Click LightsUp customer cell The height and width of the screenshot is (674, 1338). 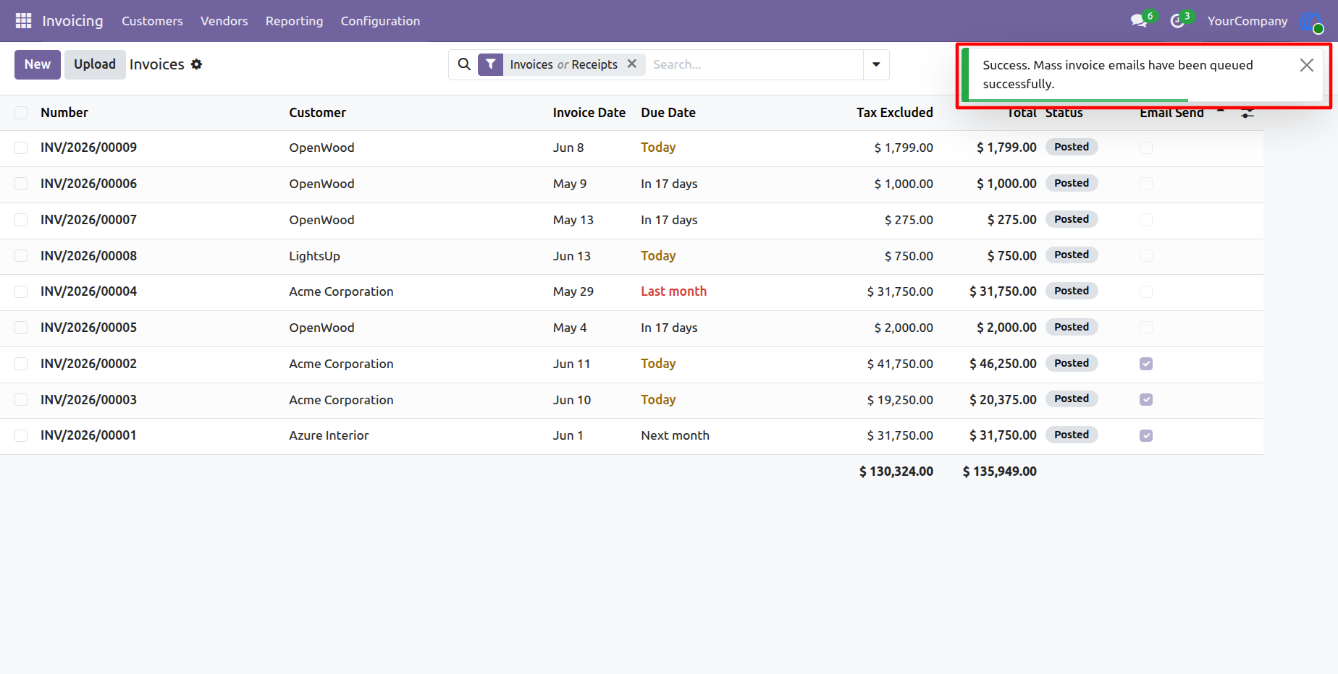pyautogui.click(x=314, y=256)
